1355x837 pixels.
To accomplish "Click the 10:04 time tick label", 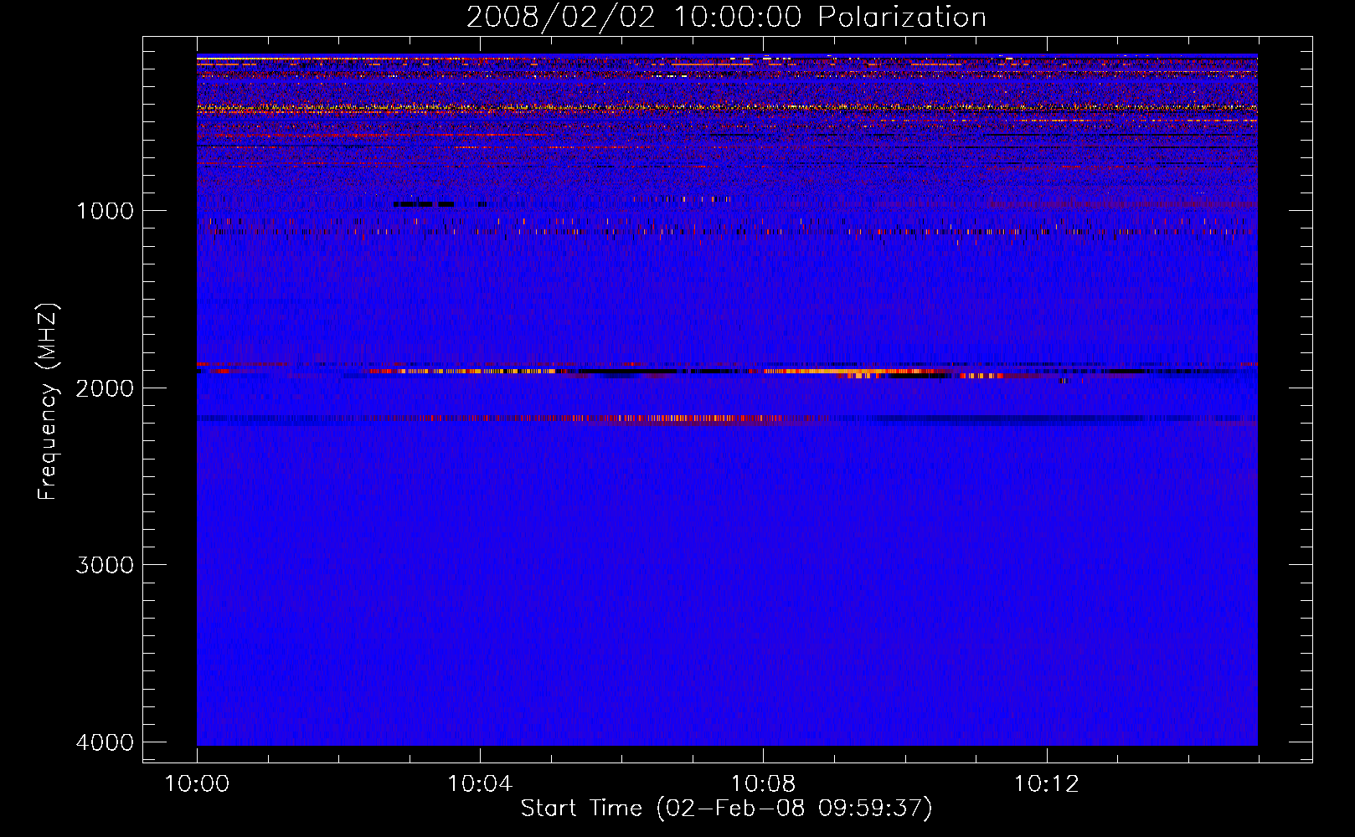I will (480, 784).
